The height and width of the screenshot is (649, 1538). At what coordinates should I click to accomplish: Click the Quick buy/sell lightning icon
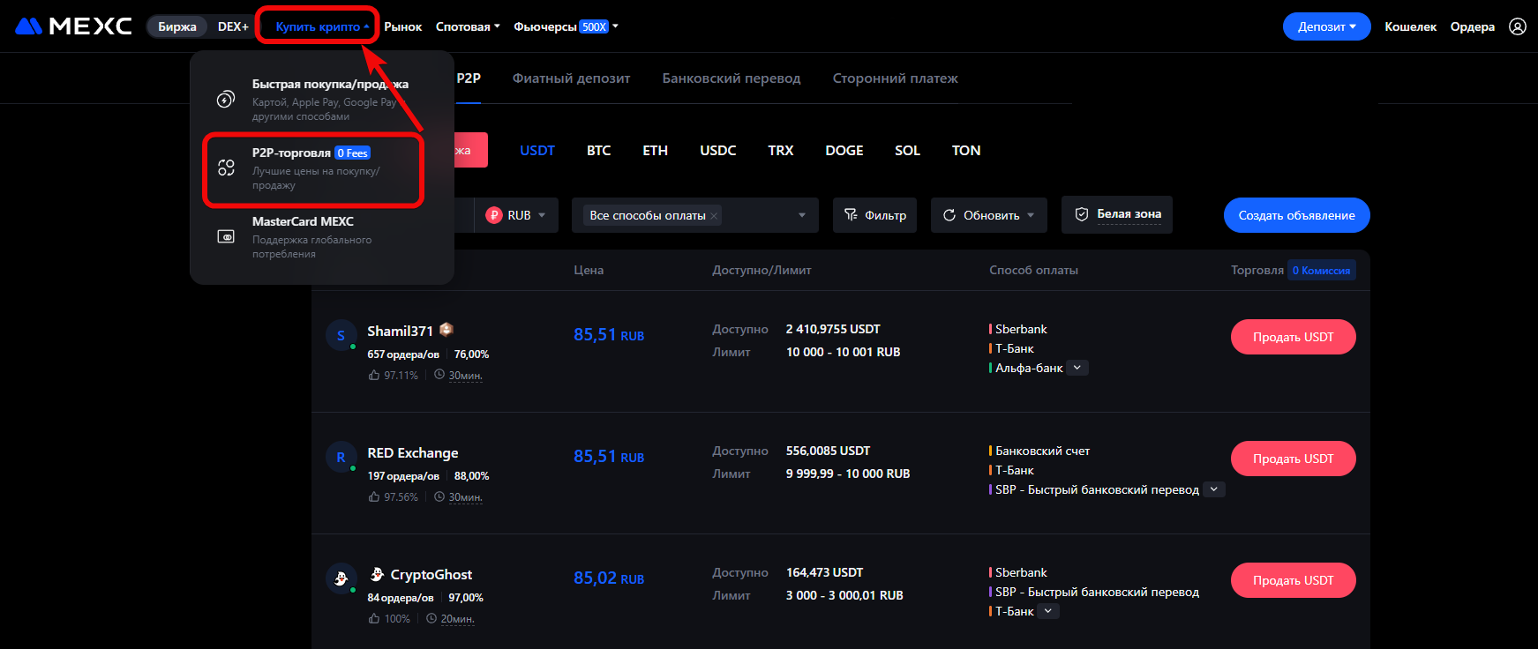[226, 100]
